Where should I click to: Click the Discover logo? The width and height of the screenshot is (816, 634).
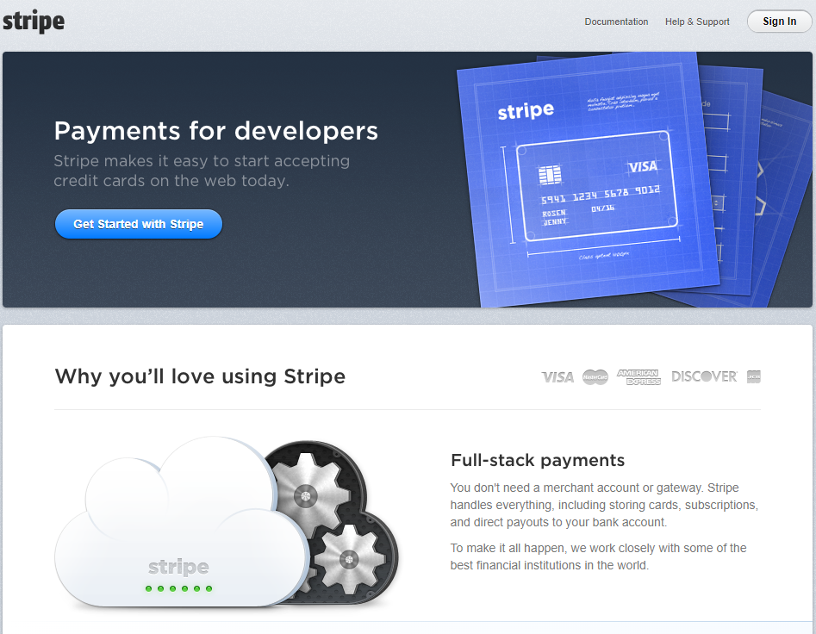[704, 376]
